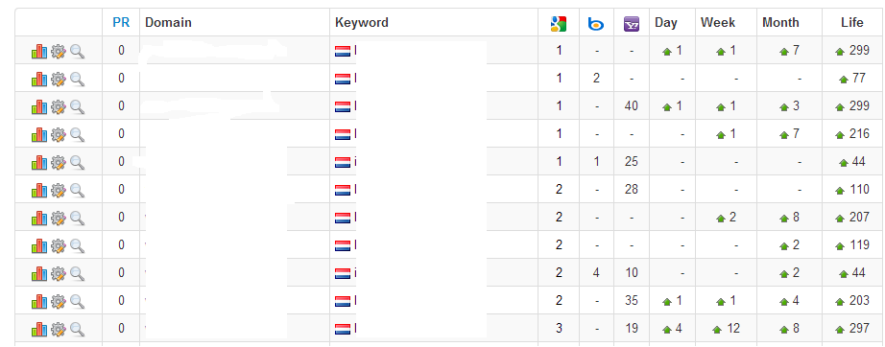Click the Day change column header
885x347 pixels.
(x=666, y=23)
